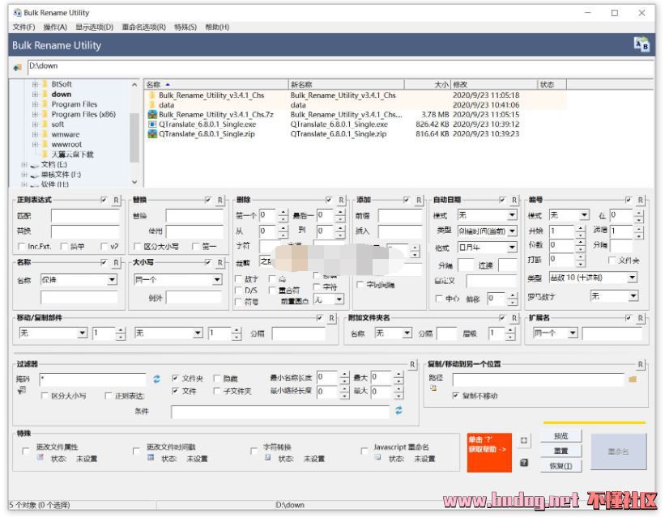This screenshot has width=665, height=517.
Task: Uncheck the 复制不移动 checkbox
Action: click(x=455, y=396)
